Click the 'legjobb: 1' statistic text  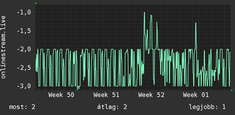coord(207,107)
